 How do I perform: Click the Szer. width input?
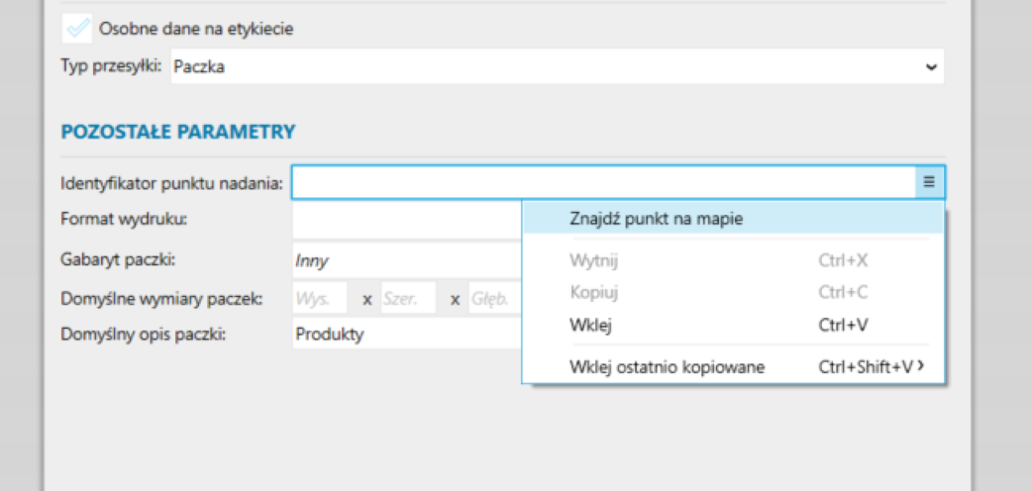click(x=407, y=299)
